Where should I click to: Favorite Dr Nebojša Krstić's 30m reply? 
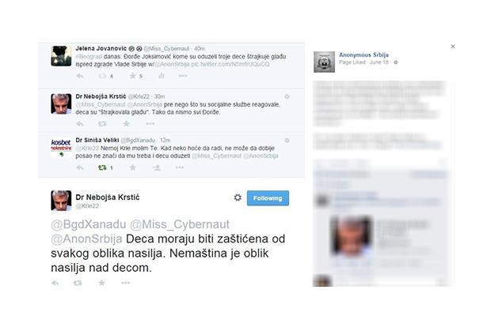click(x=126, y=124)
